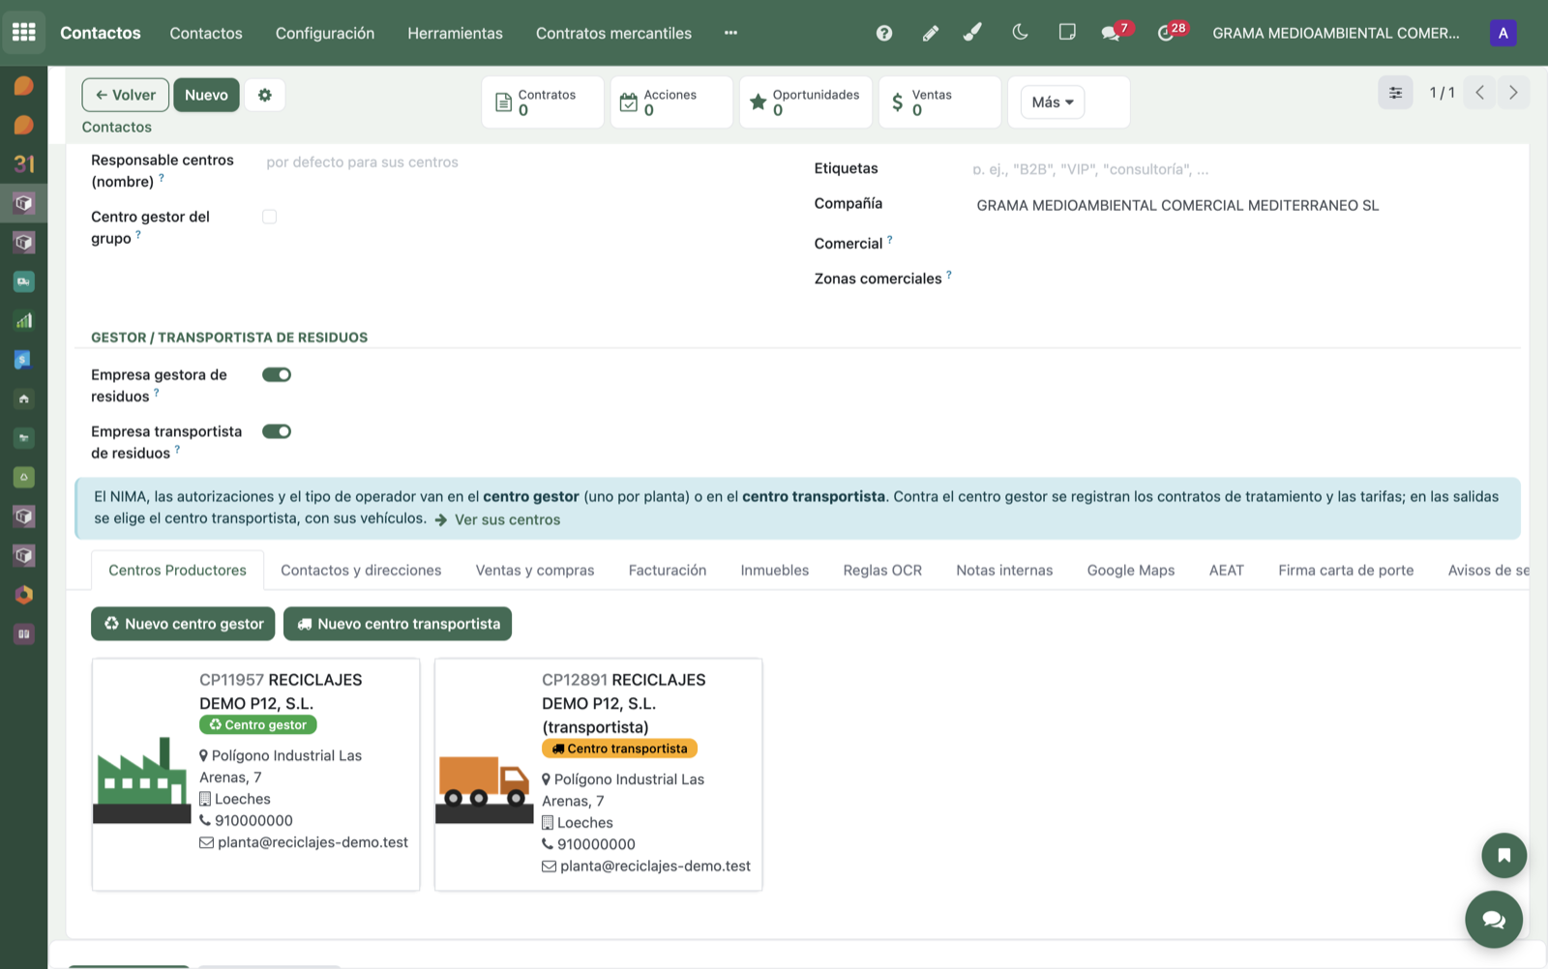The image size is (1548, 969).
Task: Open the floating chat bubble button
Action: pos(1494,919)
